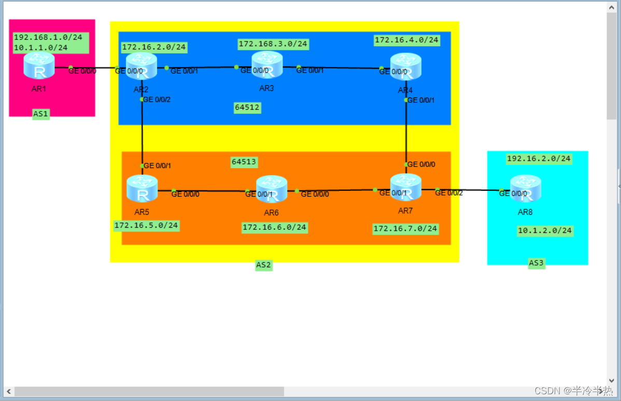
Task: Click the 10.1.2.0/24 network label
Action: point(545,231)
